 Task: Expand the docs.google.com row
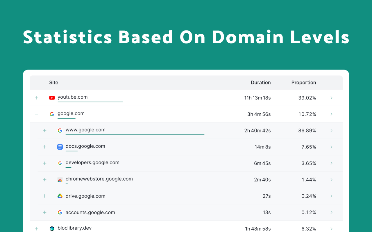[44, 147]
